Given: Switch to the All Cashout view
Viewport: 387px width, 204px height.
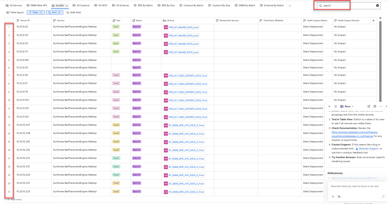Looking at the screenshot, I should [81, 5].
